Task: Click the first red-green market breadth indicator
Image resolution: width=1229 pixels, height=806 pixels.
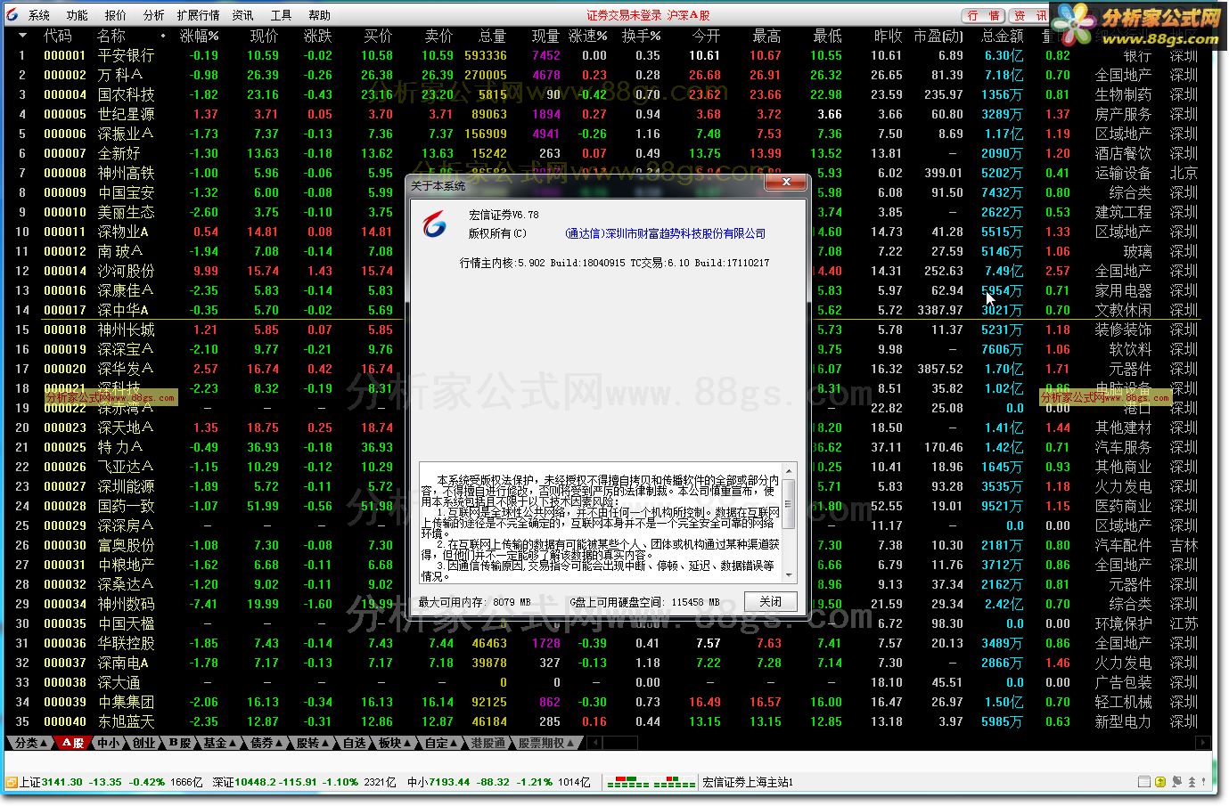Action: point(628,783)
